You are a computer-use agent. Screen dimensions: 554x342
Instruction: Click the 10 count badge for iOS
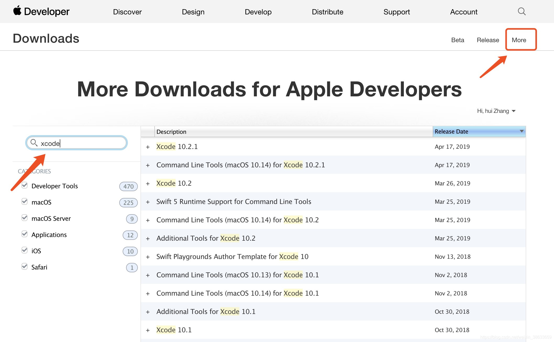pyautogui.click(x=130, y=251)
